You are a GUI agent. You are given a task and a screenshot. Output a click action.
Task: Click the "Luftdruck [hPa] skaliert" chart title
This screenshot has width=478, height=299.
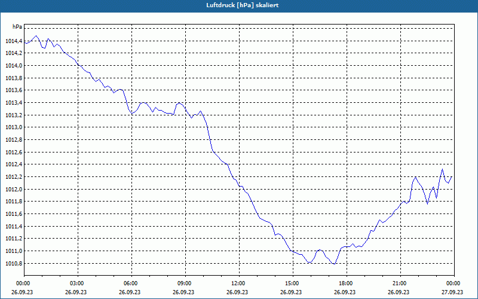[x=243, y=5]
